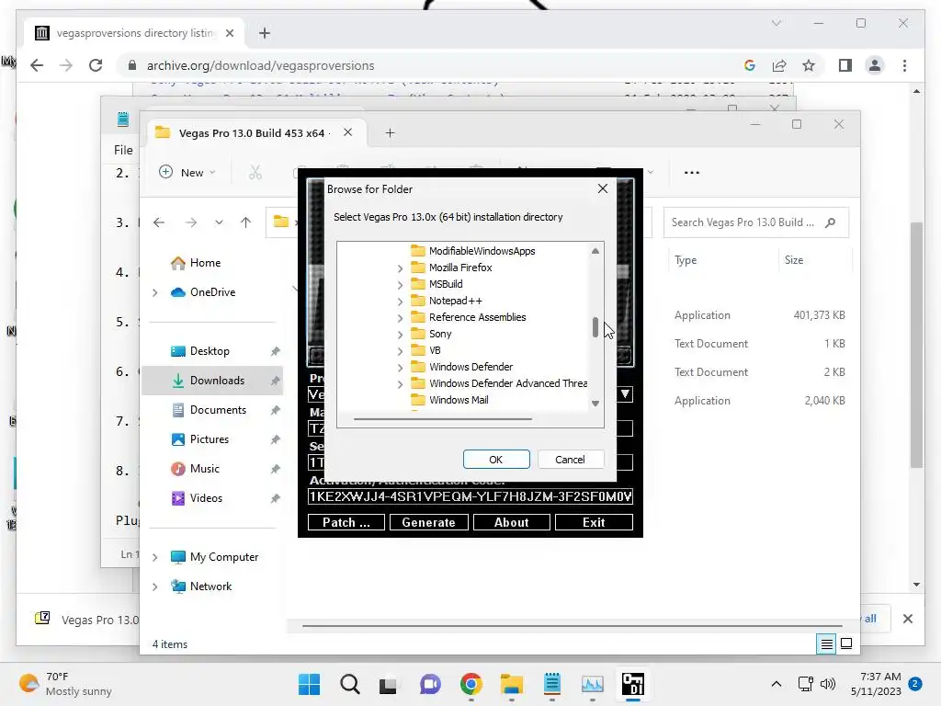Click folder tree horizontal scrollbar
Screen dimensions: 941x706
point(443,418)
